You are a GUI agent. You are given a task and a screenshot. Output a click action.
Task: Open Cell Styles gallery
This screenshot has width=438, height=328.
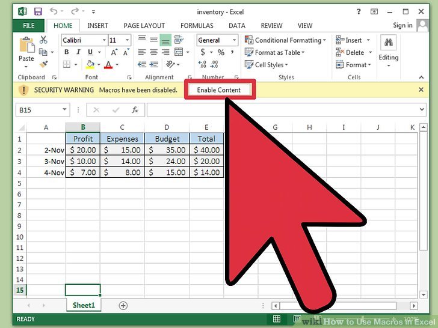(x=266, y=65)
